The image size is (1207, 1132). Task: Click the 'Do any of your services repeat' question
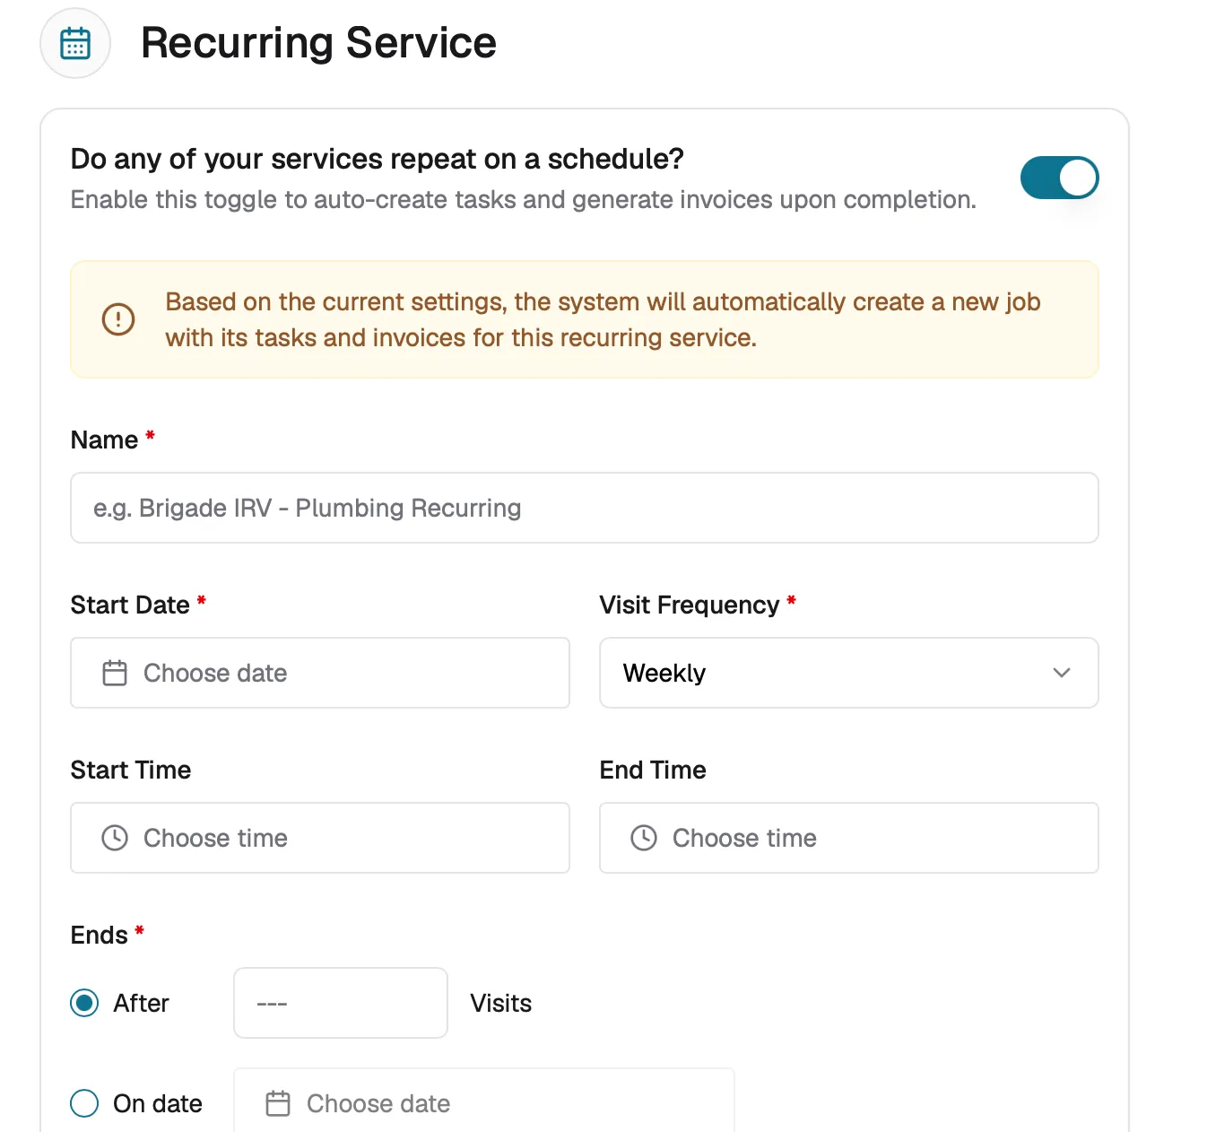[378, 159]
